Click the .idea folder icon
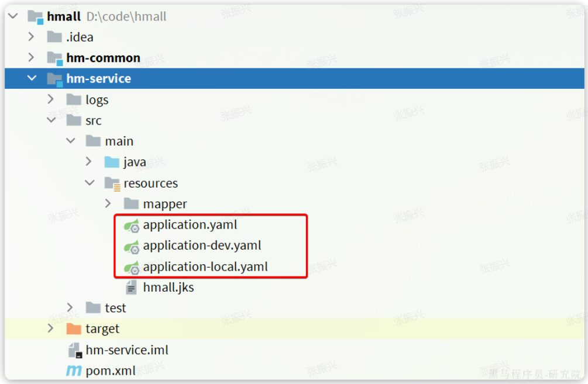Viewport: 588px width, 384px height. [54, 37]
